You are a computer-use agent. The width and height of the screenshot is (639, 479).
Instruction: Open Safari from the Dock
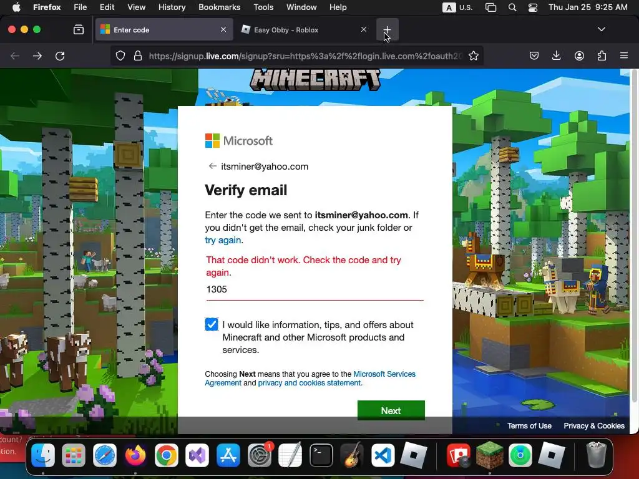coord(105,455)
